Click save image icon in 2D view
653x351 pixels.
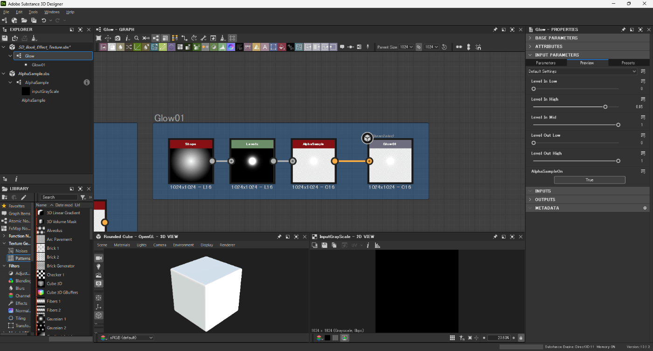click(324, 245)
